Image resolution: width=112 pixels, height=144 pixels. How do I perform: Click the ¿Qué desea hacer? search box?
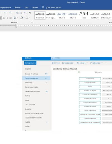(x=53, y=8)
